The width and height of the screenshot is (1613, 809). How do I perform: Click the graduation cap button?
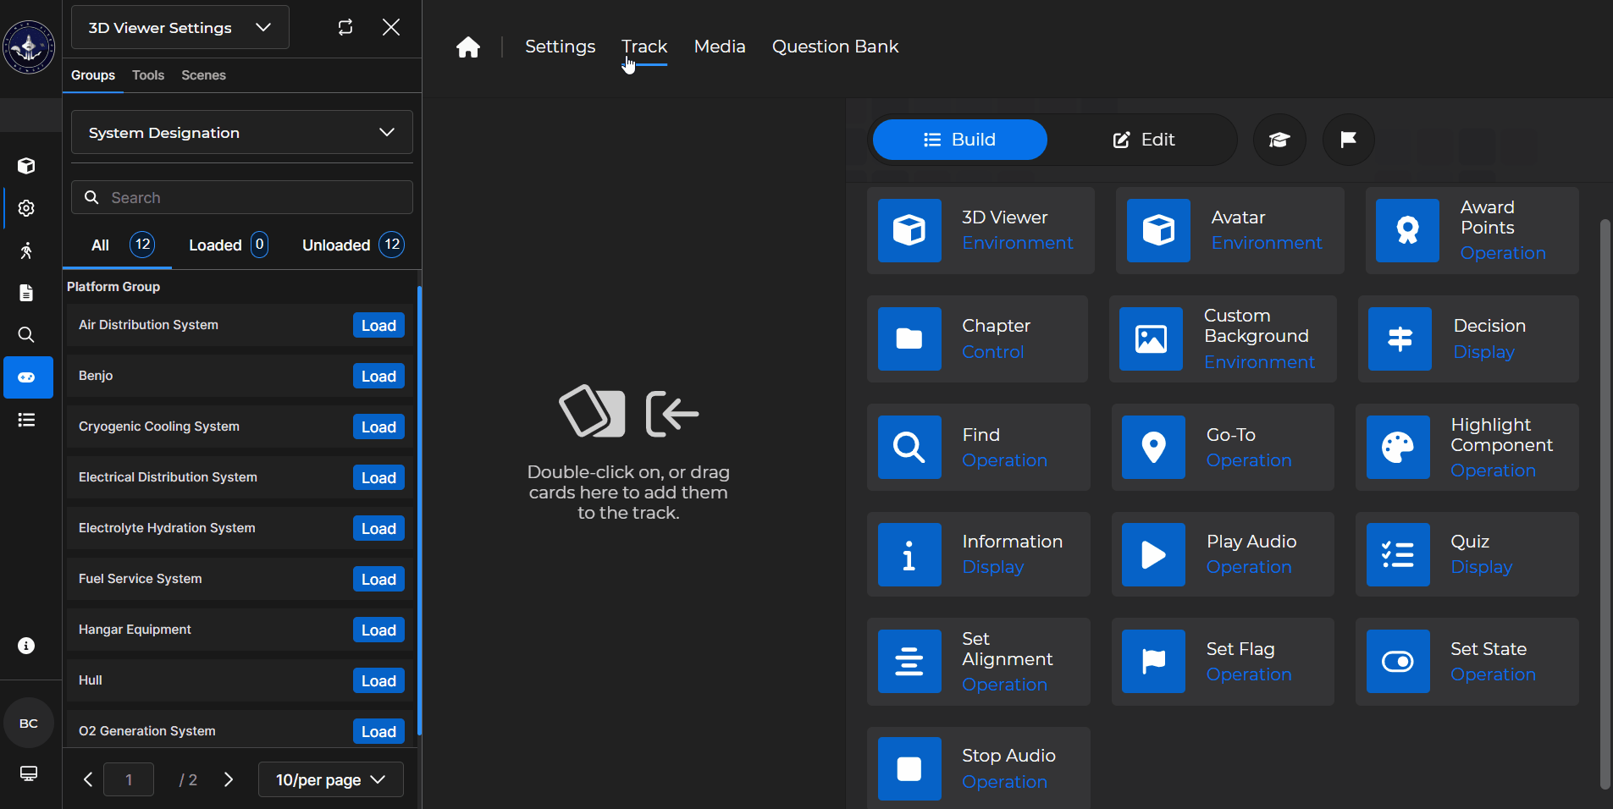tap(1279, 140)
